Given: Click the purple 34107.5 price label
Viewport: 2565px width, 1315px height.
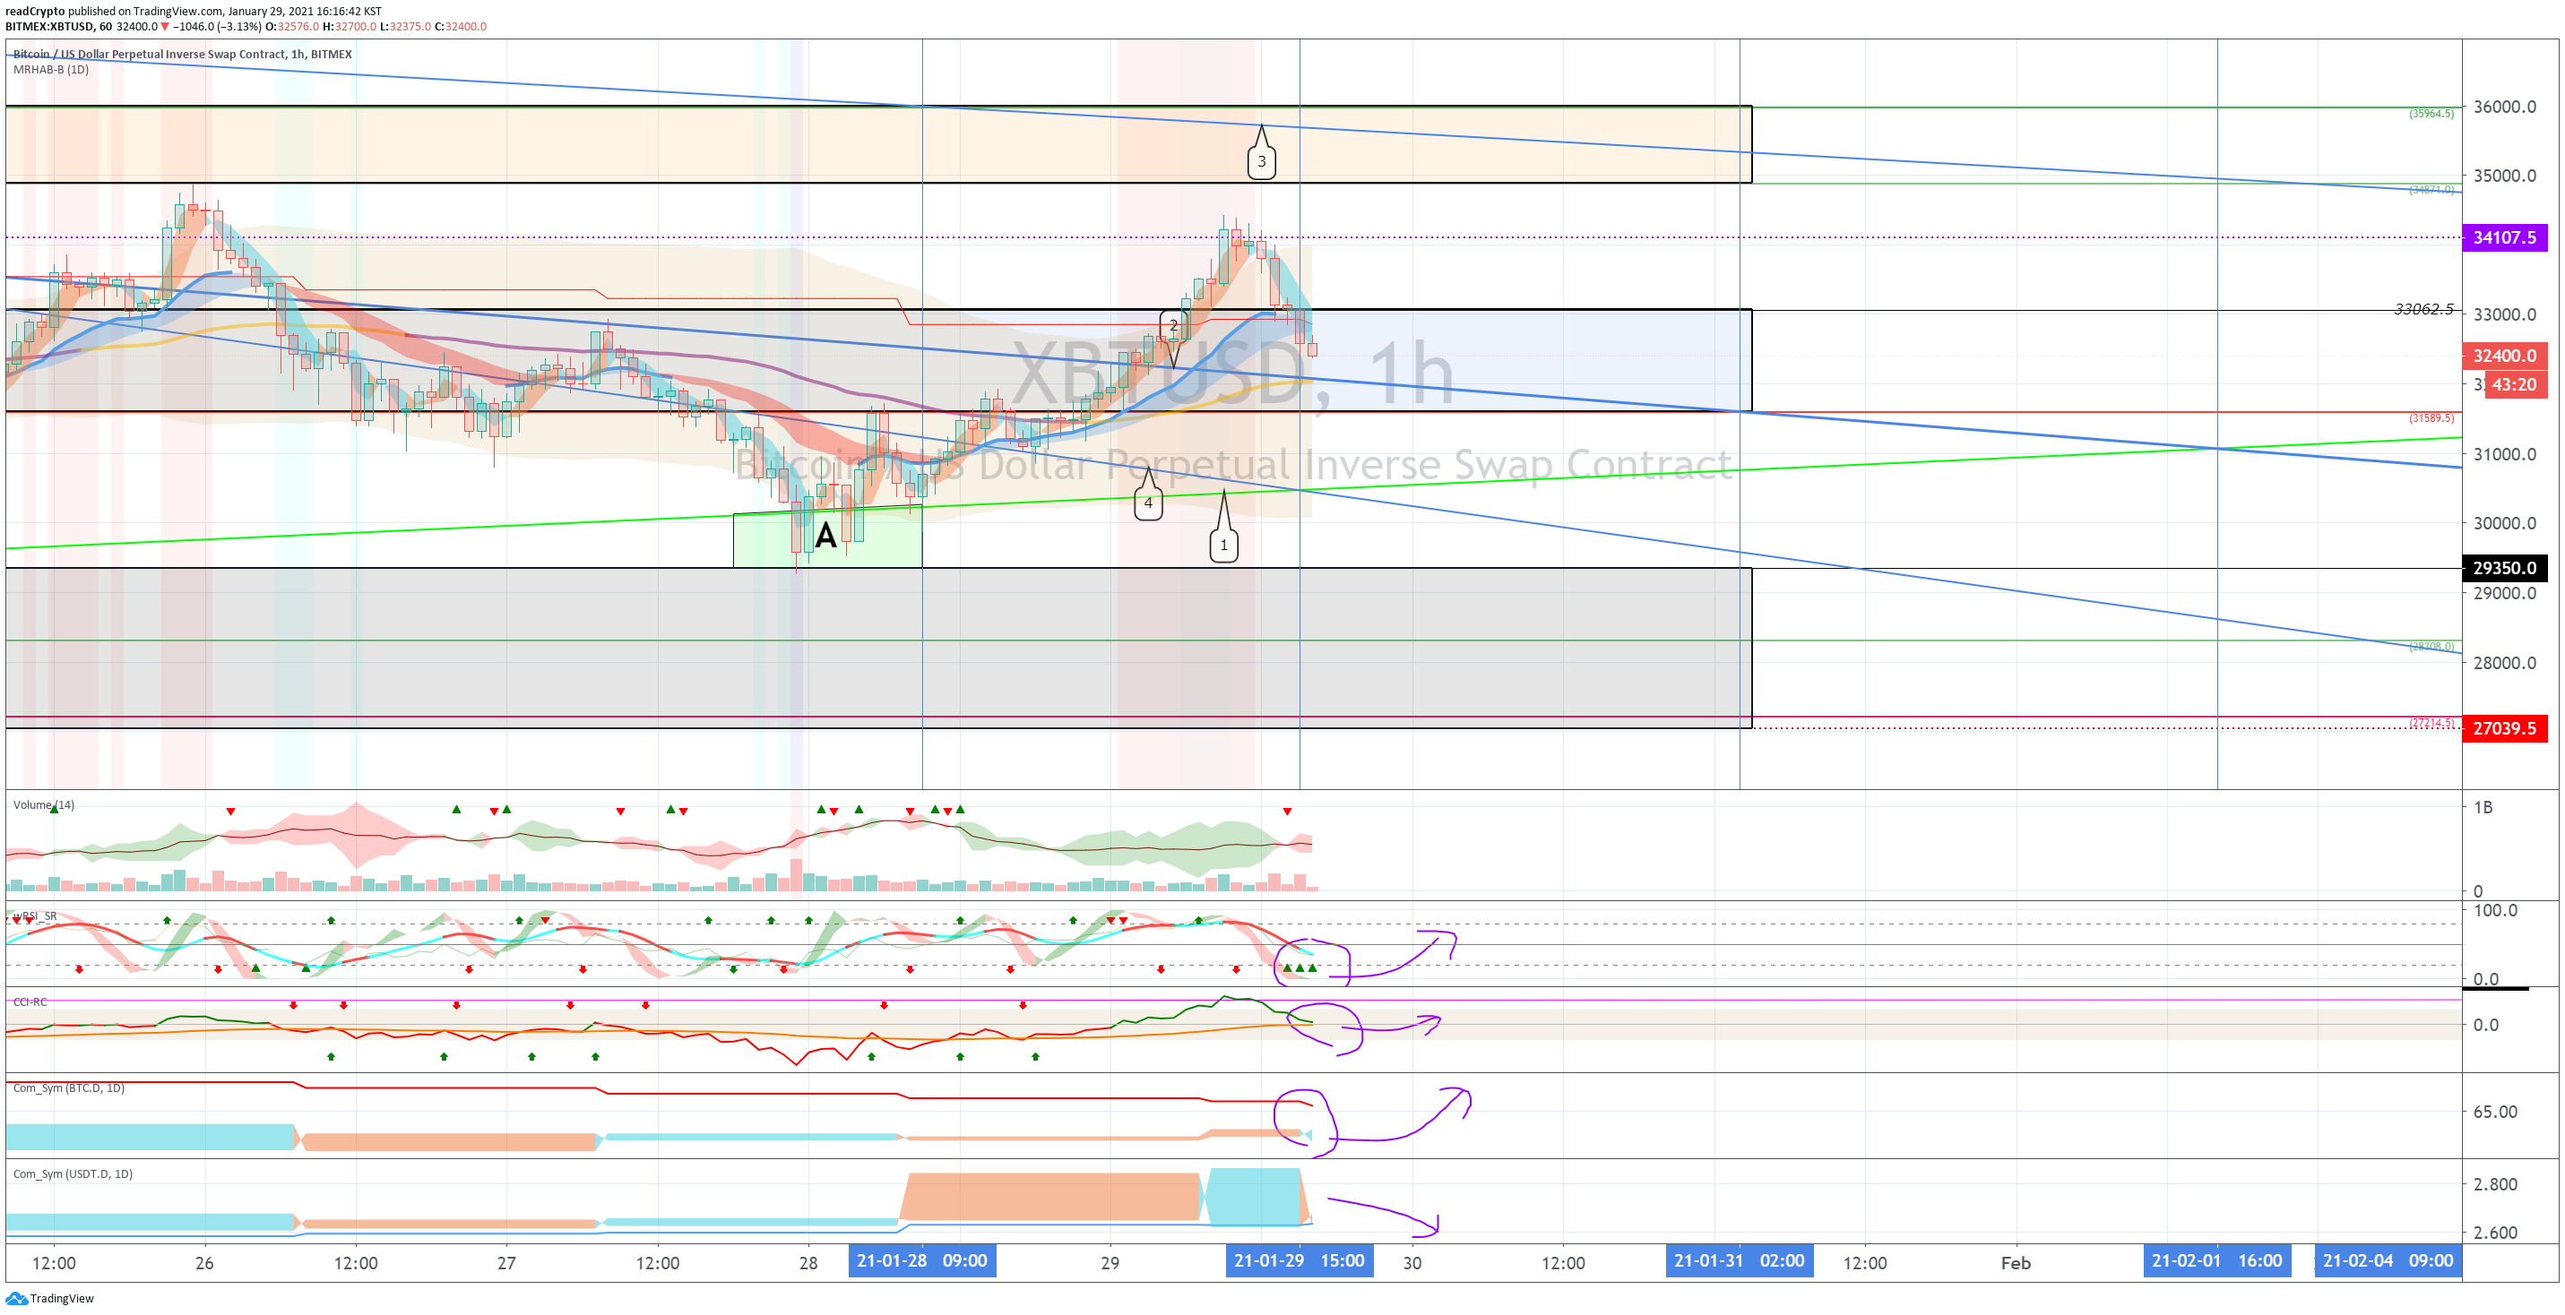Looking at the screenshot, I should point(2504,236).
